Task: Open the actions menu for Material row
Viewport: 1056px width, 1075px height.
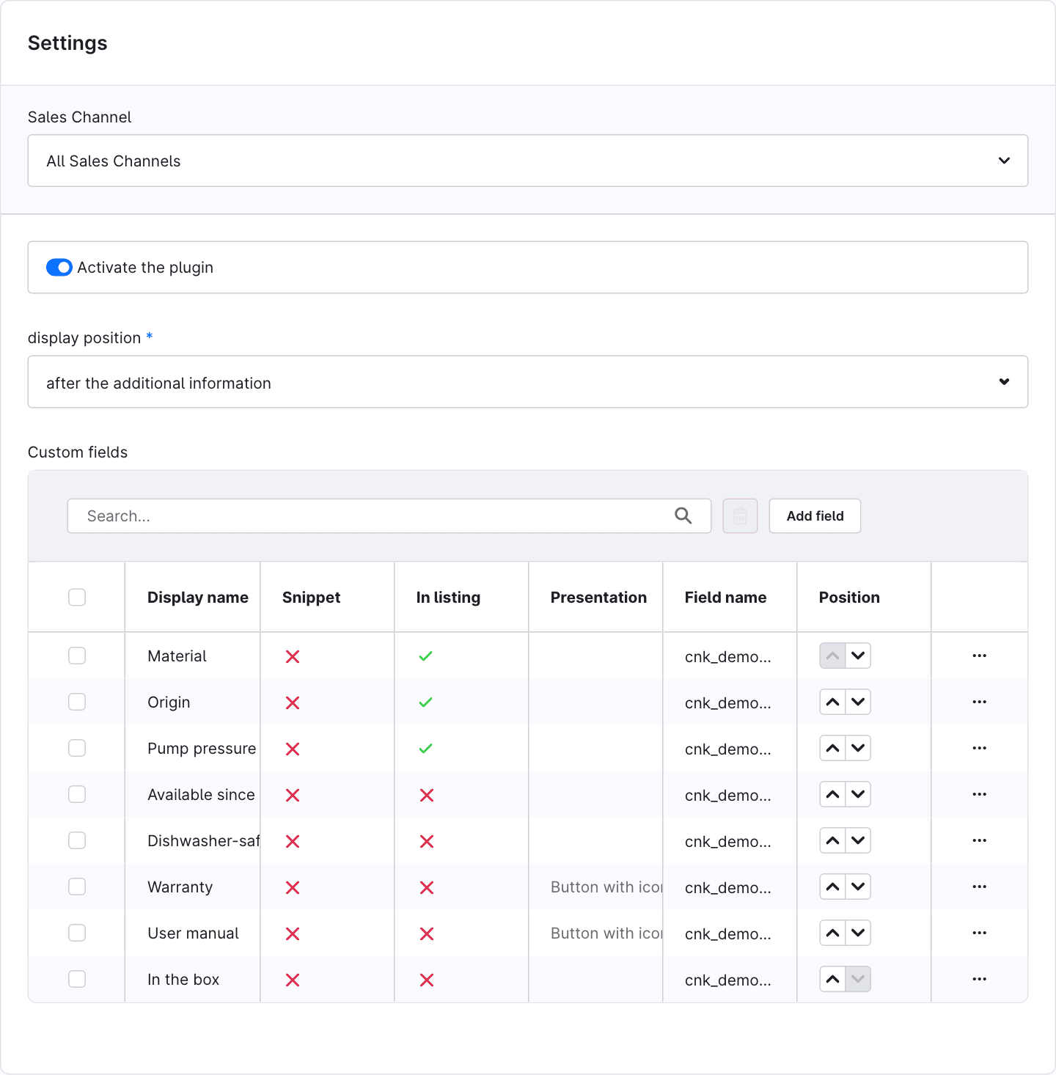Action: [979, 656]
